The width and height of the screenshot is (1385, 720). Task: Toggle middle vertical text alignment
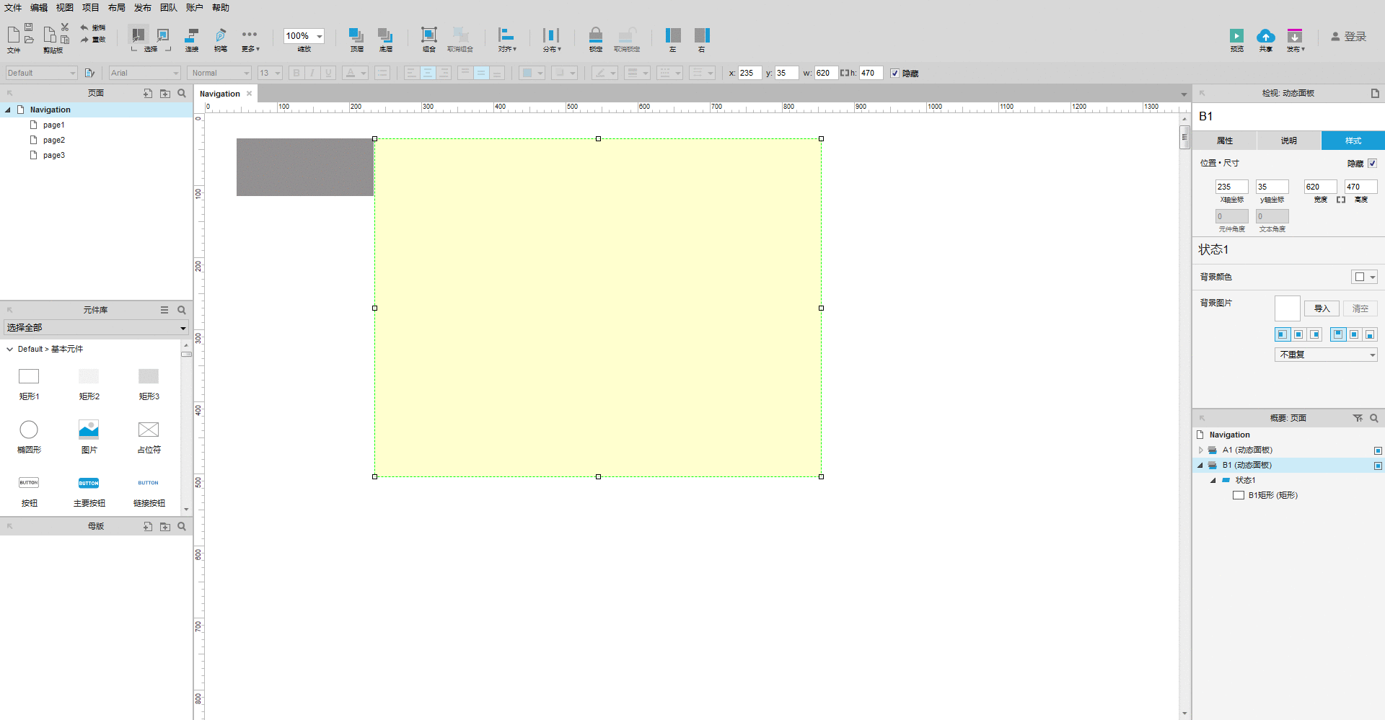(480, 73)
